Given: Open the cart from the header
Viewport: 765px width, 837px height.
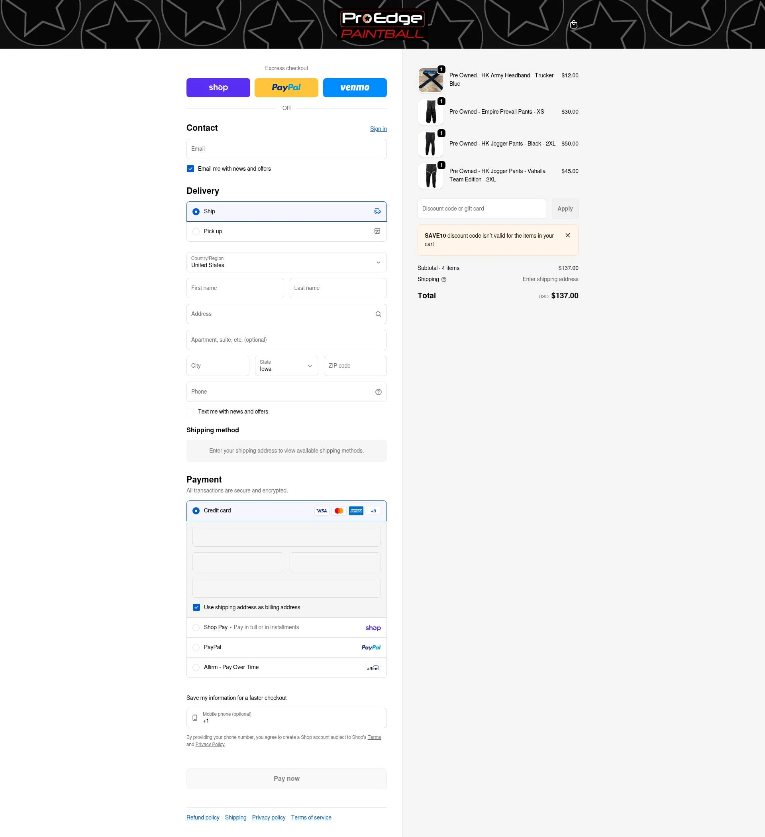Looking at the screenshot, I should click(574, 24).
